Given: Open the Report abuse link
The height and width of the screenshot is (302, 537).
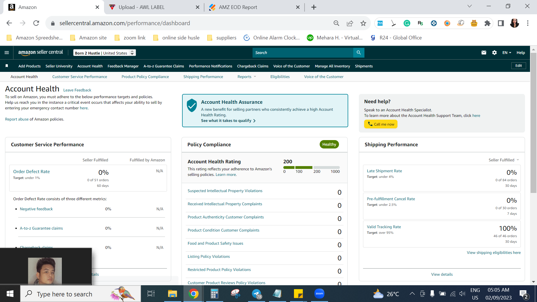Looking at the screenshot, I should click(x=17, y=119).
